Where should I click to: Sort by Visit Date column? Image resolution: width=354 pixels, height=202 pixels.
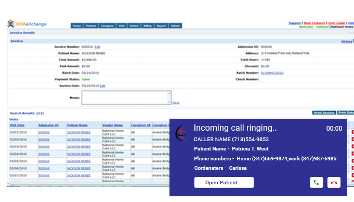(x=17, y=125)
